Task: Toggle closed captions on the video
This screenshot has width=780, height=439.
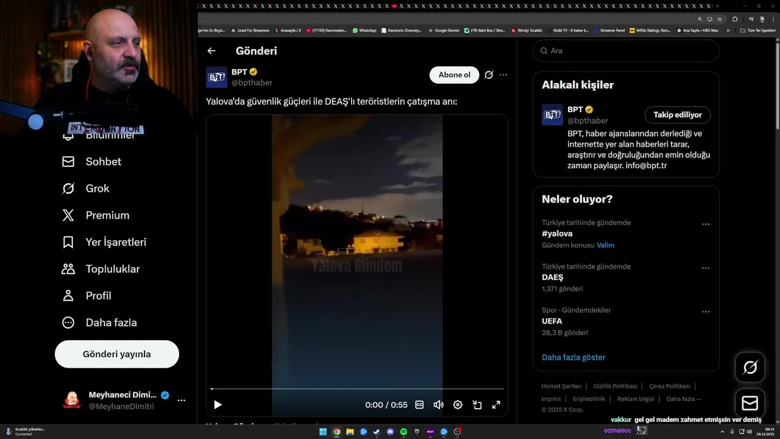Action: pyautogui.click(x=419, y=405)
